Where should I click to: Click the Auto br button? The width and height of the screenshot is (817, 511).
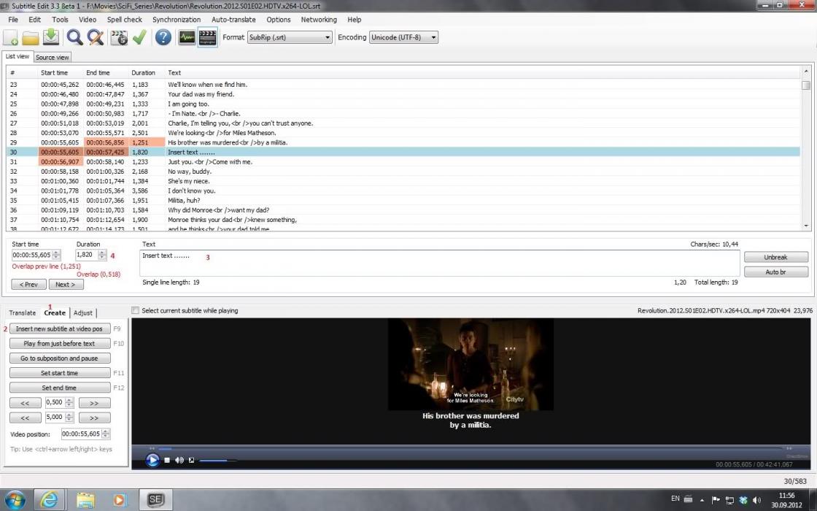click(x=775, y=272)
